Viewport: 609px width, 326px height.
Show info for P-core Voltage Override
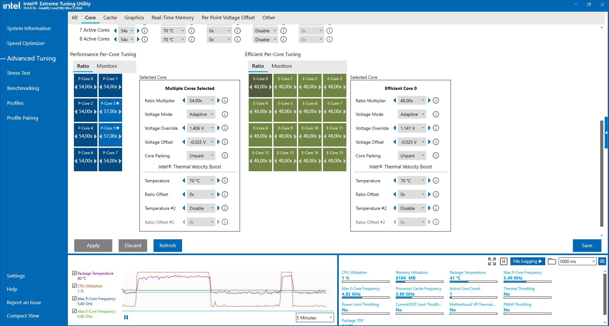(225, 128)
